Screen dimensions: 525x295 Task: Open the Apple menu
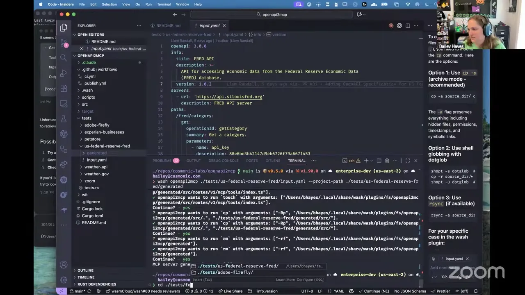click(x=41, y=4)
